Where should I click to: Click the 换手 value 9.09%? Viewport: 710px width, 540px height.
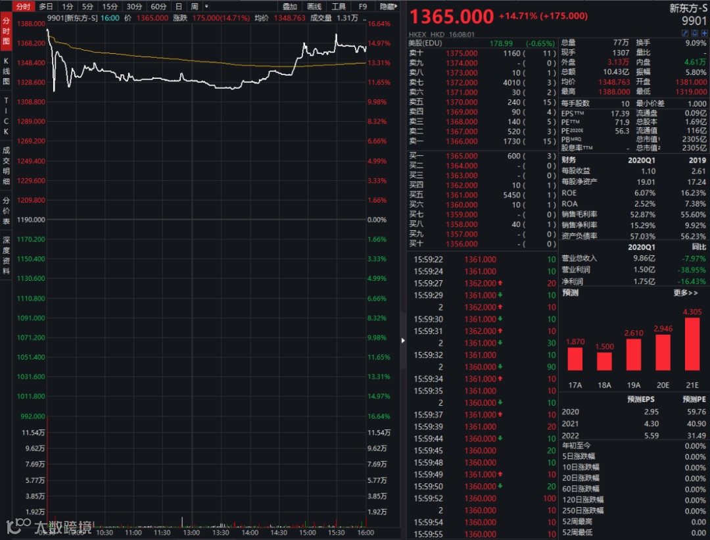tap(696, 43)
